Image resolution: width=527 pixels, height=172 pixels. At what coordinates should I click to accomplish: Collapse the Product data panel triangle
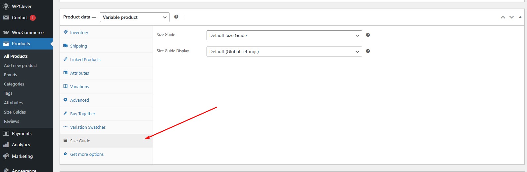click(520, 17)
